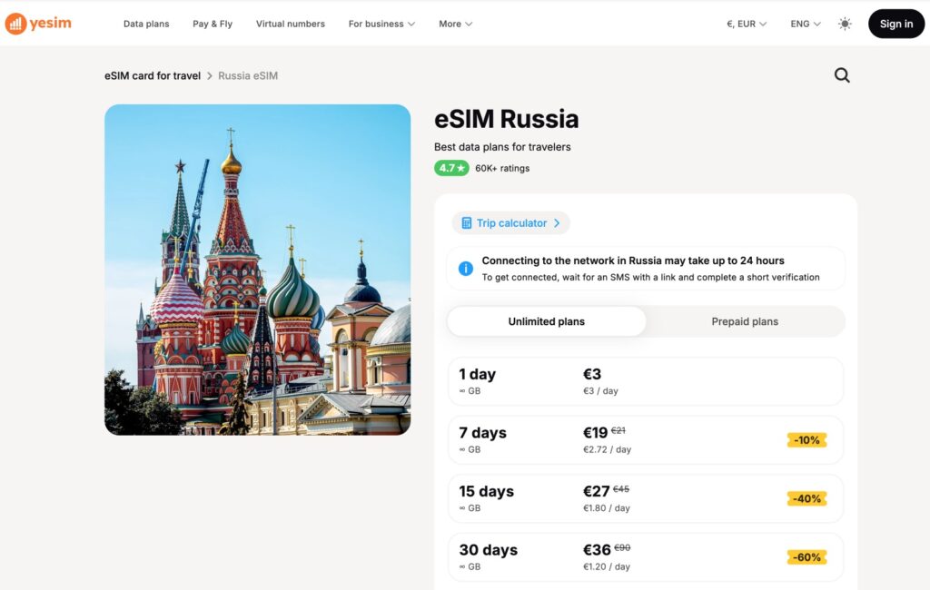Expand the More dropdown menu
Viewport: 930px width, 590px height.
click(456, 24)
